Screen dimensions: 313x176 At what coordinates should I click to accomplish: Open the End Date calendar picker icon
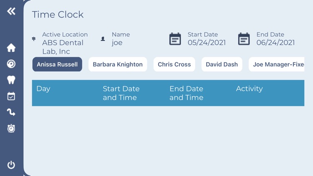[244, 39]
